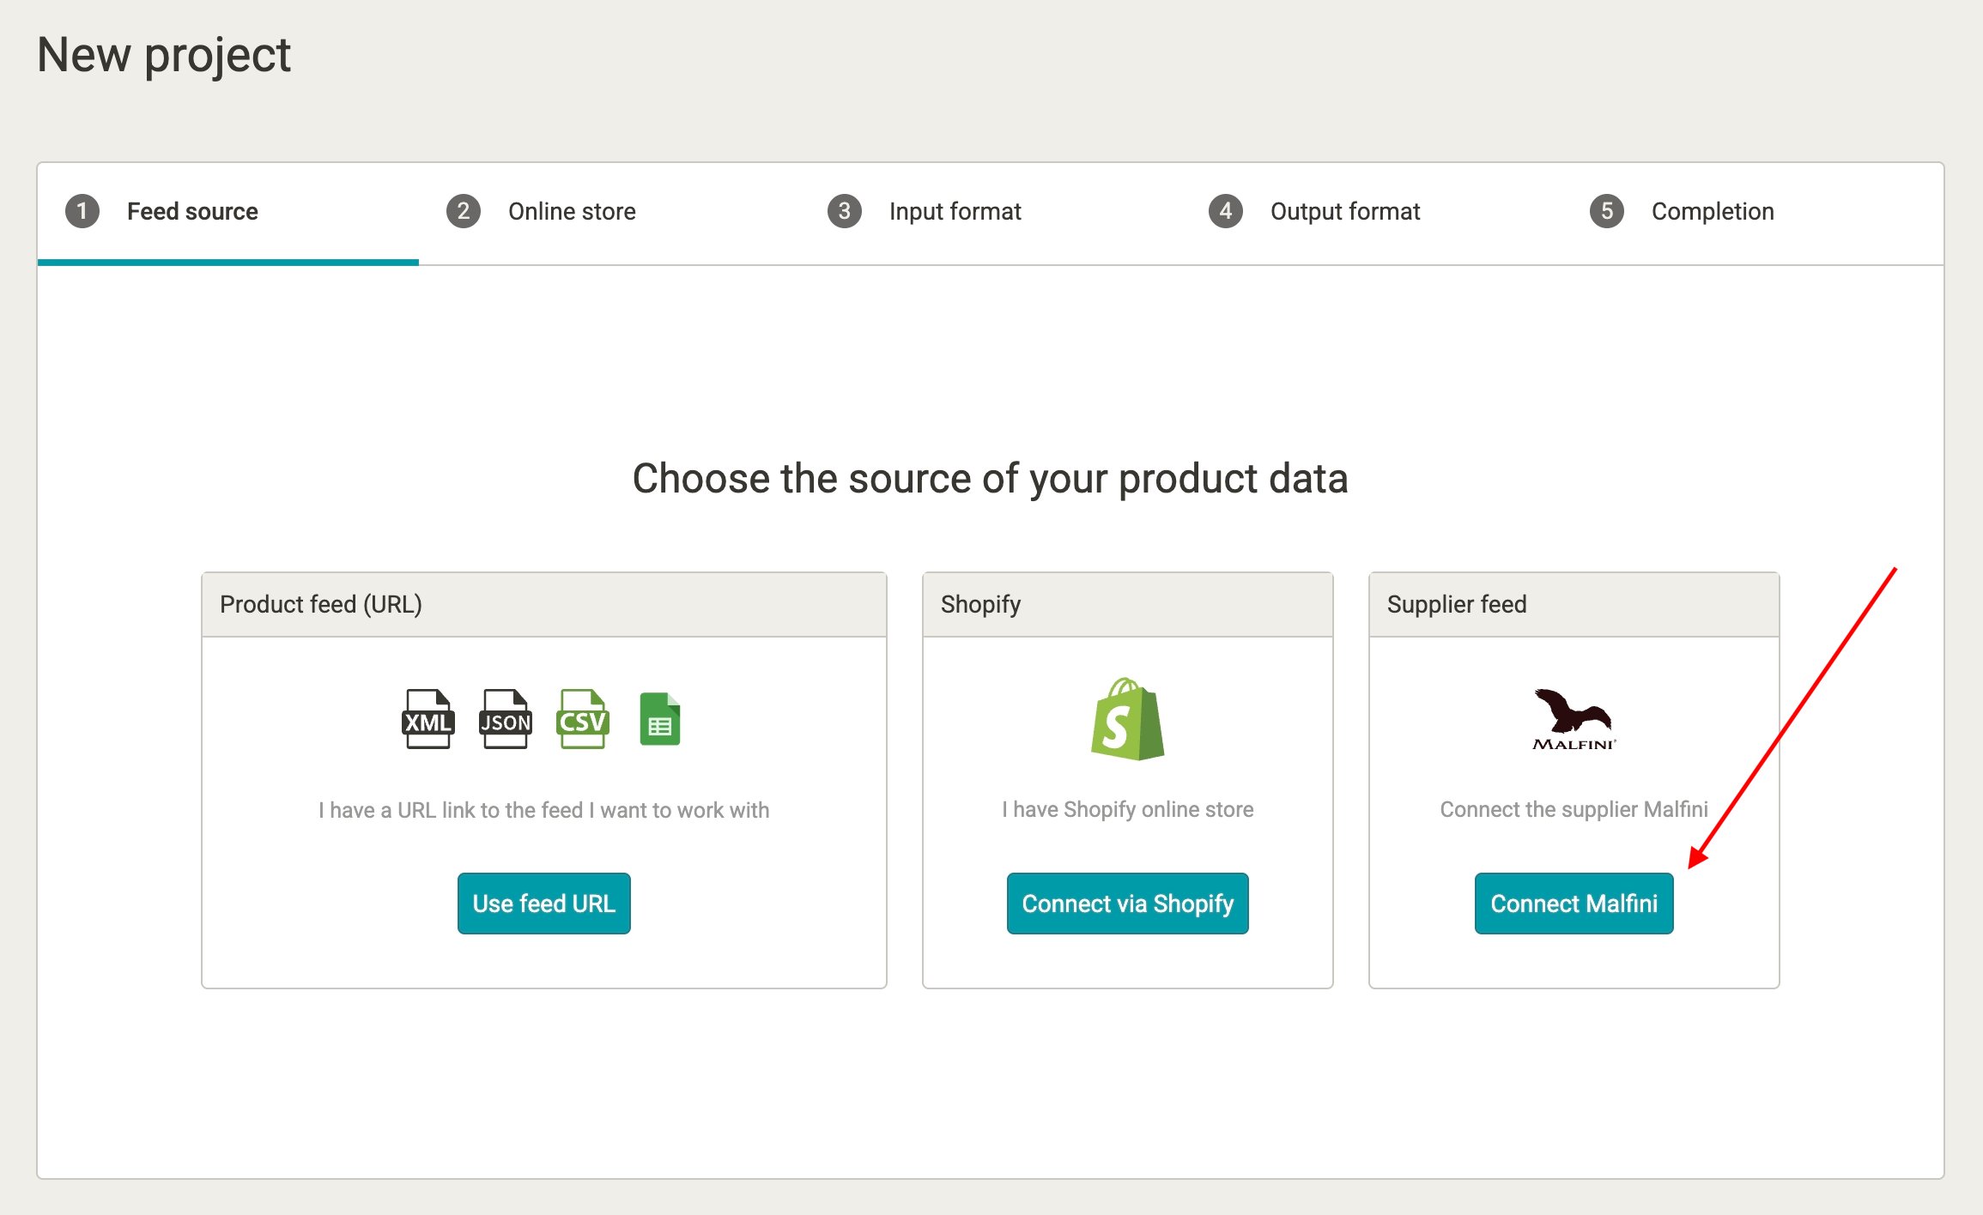
Task: Open the Input format step
Action: click(x=991, y=213)
